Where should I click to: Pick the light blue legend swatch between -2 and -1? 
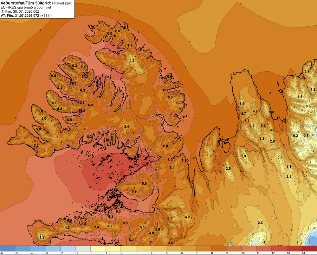[68, 248]
